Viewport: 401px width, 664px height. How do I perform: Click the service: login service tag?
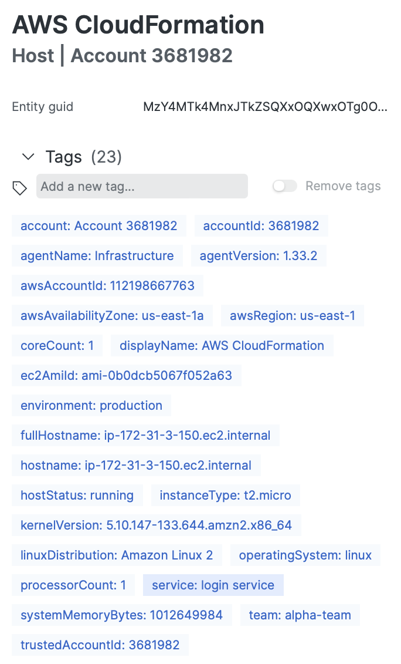[x=213, y=585]
